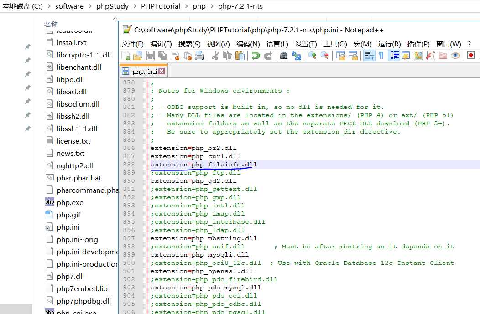Click the Redo arrow icon

[268, 56]
